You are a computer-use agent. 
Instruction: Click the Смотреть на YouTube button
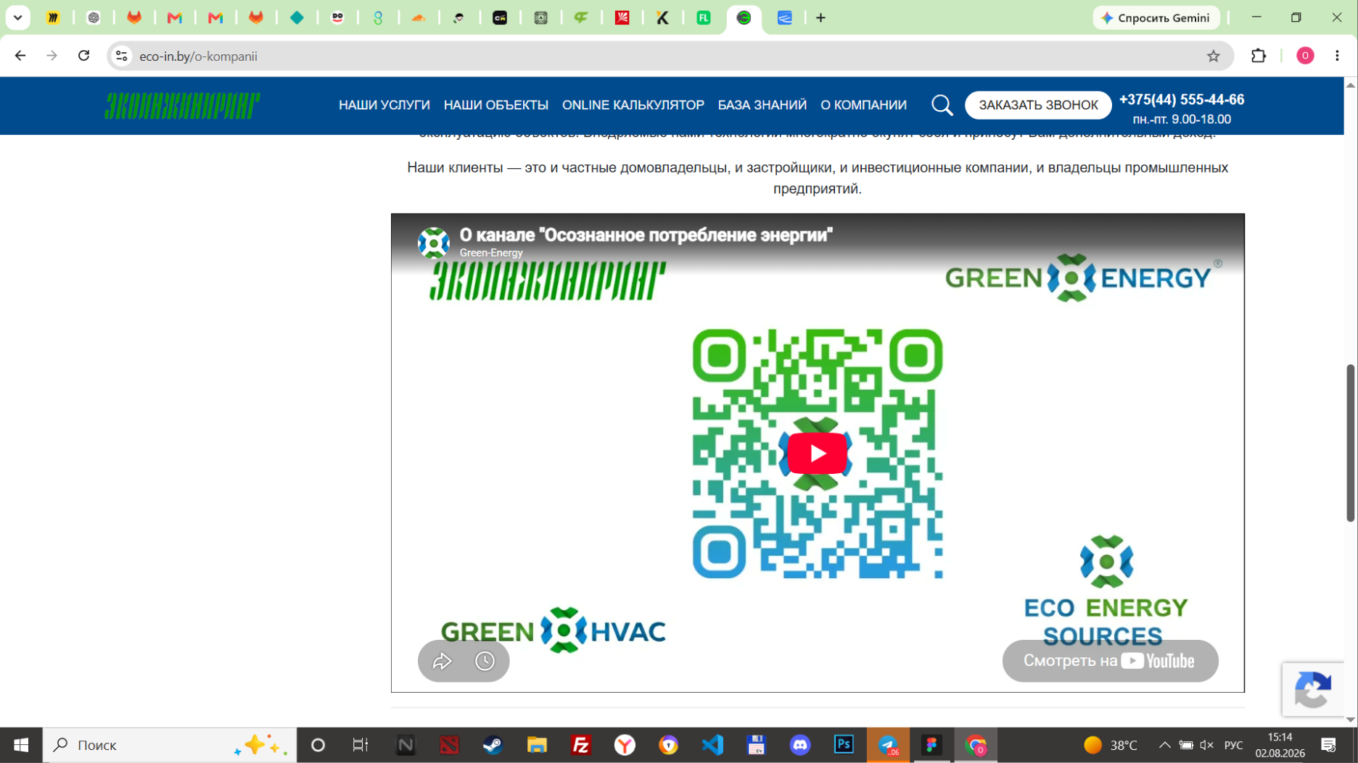click(1110, 661)
